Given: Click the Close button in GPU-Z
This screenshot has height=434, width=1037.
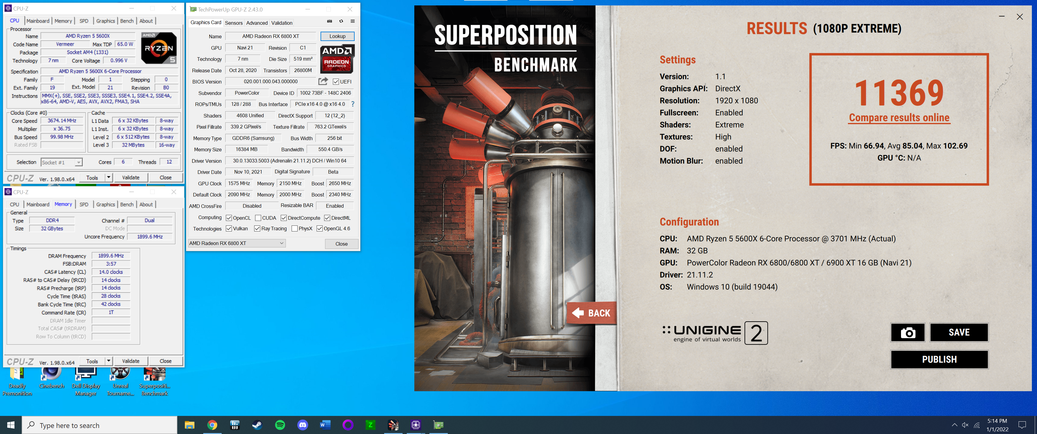Looking at the screenshot, I should 341,244.
